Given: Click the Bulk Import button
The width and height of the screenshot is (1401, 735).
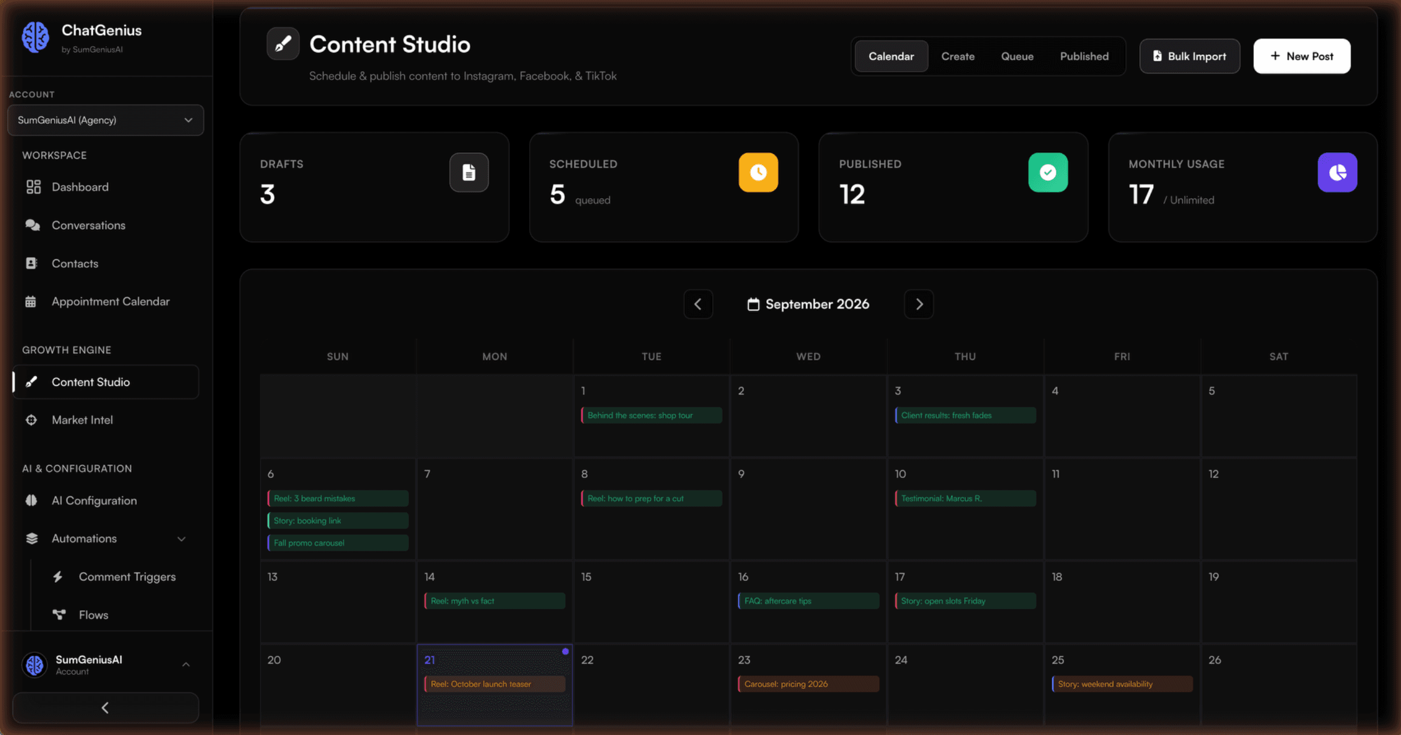Looking at the screenshot, I should click(x=1190, y=56).
